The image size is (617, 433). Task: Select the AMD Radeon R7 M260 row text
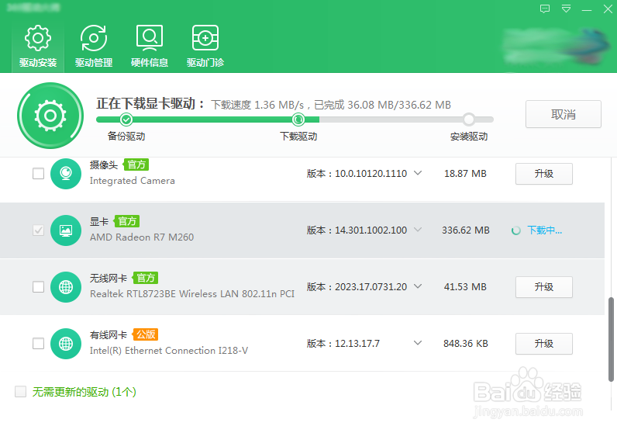[x=142, y=237]
